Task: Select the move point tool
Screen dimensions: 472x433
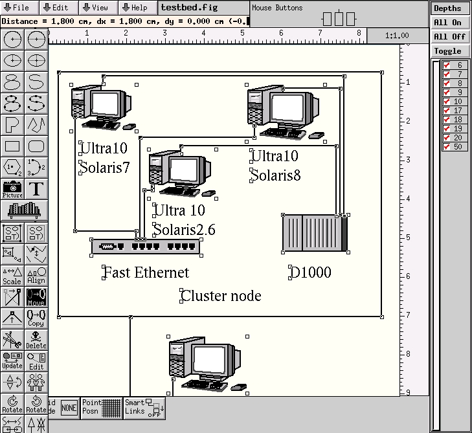Action: [x=12, y=297]
